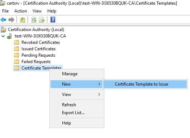Choose Export List... from the context menu
Viewport: 190px width, 138px height.
[x=77, y=113]
